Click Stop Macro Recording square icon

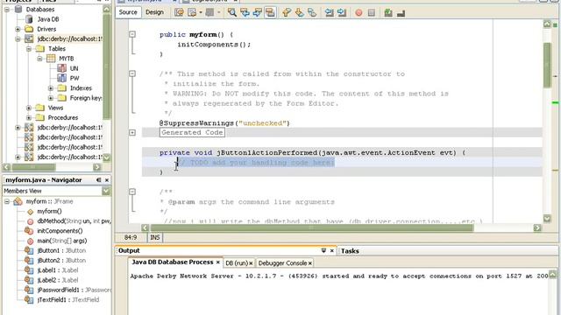coord(372,13)
